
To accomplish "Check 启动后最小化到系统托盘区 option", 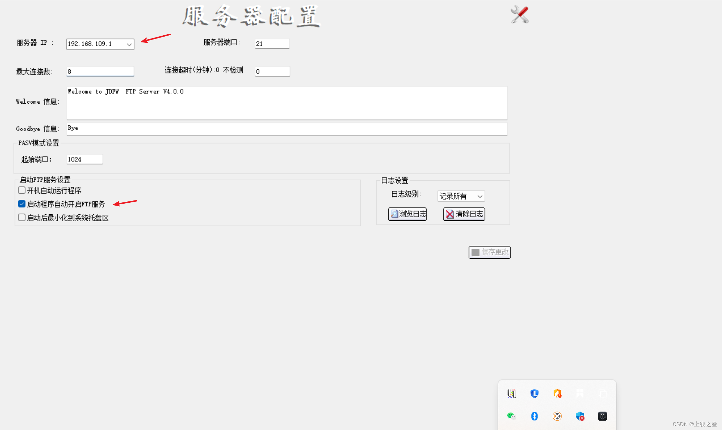I will [x=22, y=218].
